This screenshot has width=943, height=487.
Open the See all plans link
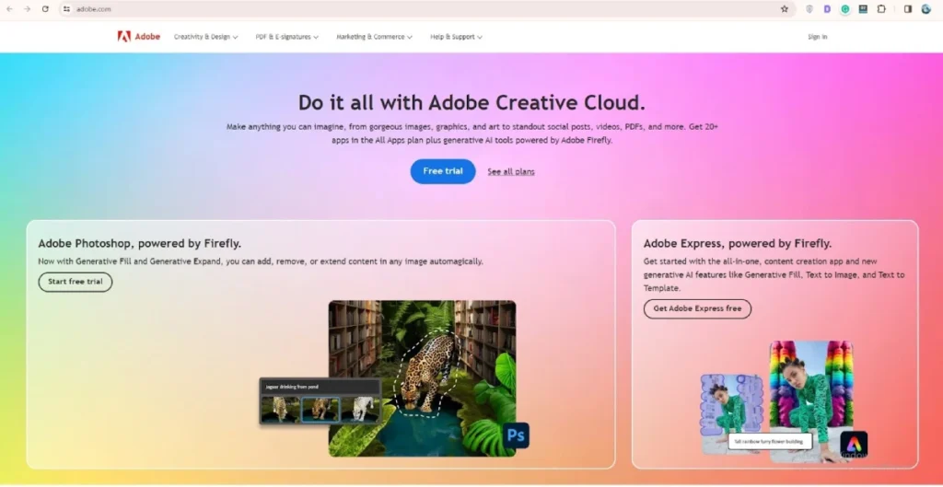click(511, 172)
